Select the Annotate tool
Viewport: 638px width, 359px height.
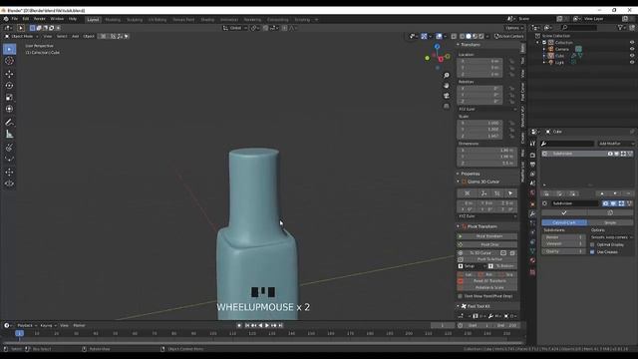coord(9,122)
